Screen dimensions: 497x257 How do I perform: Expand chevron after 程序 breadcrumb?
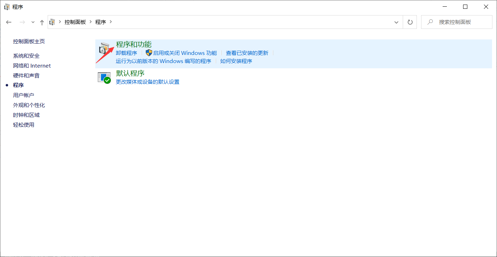point(110,22)
